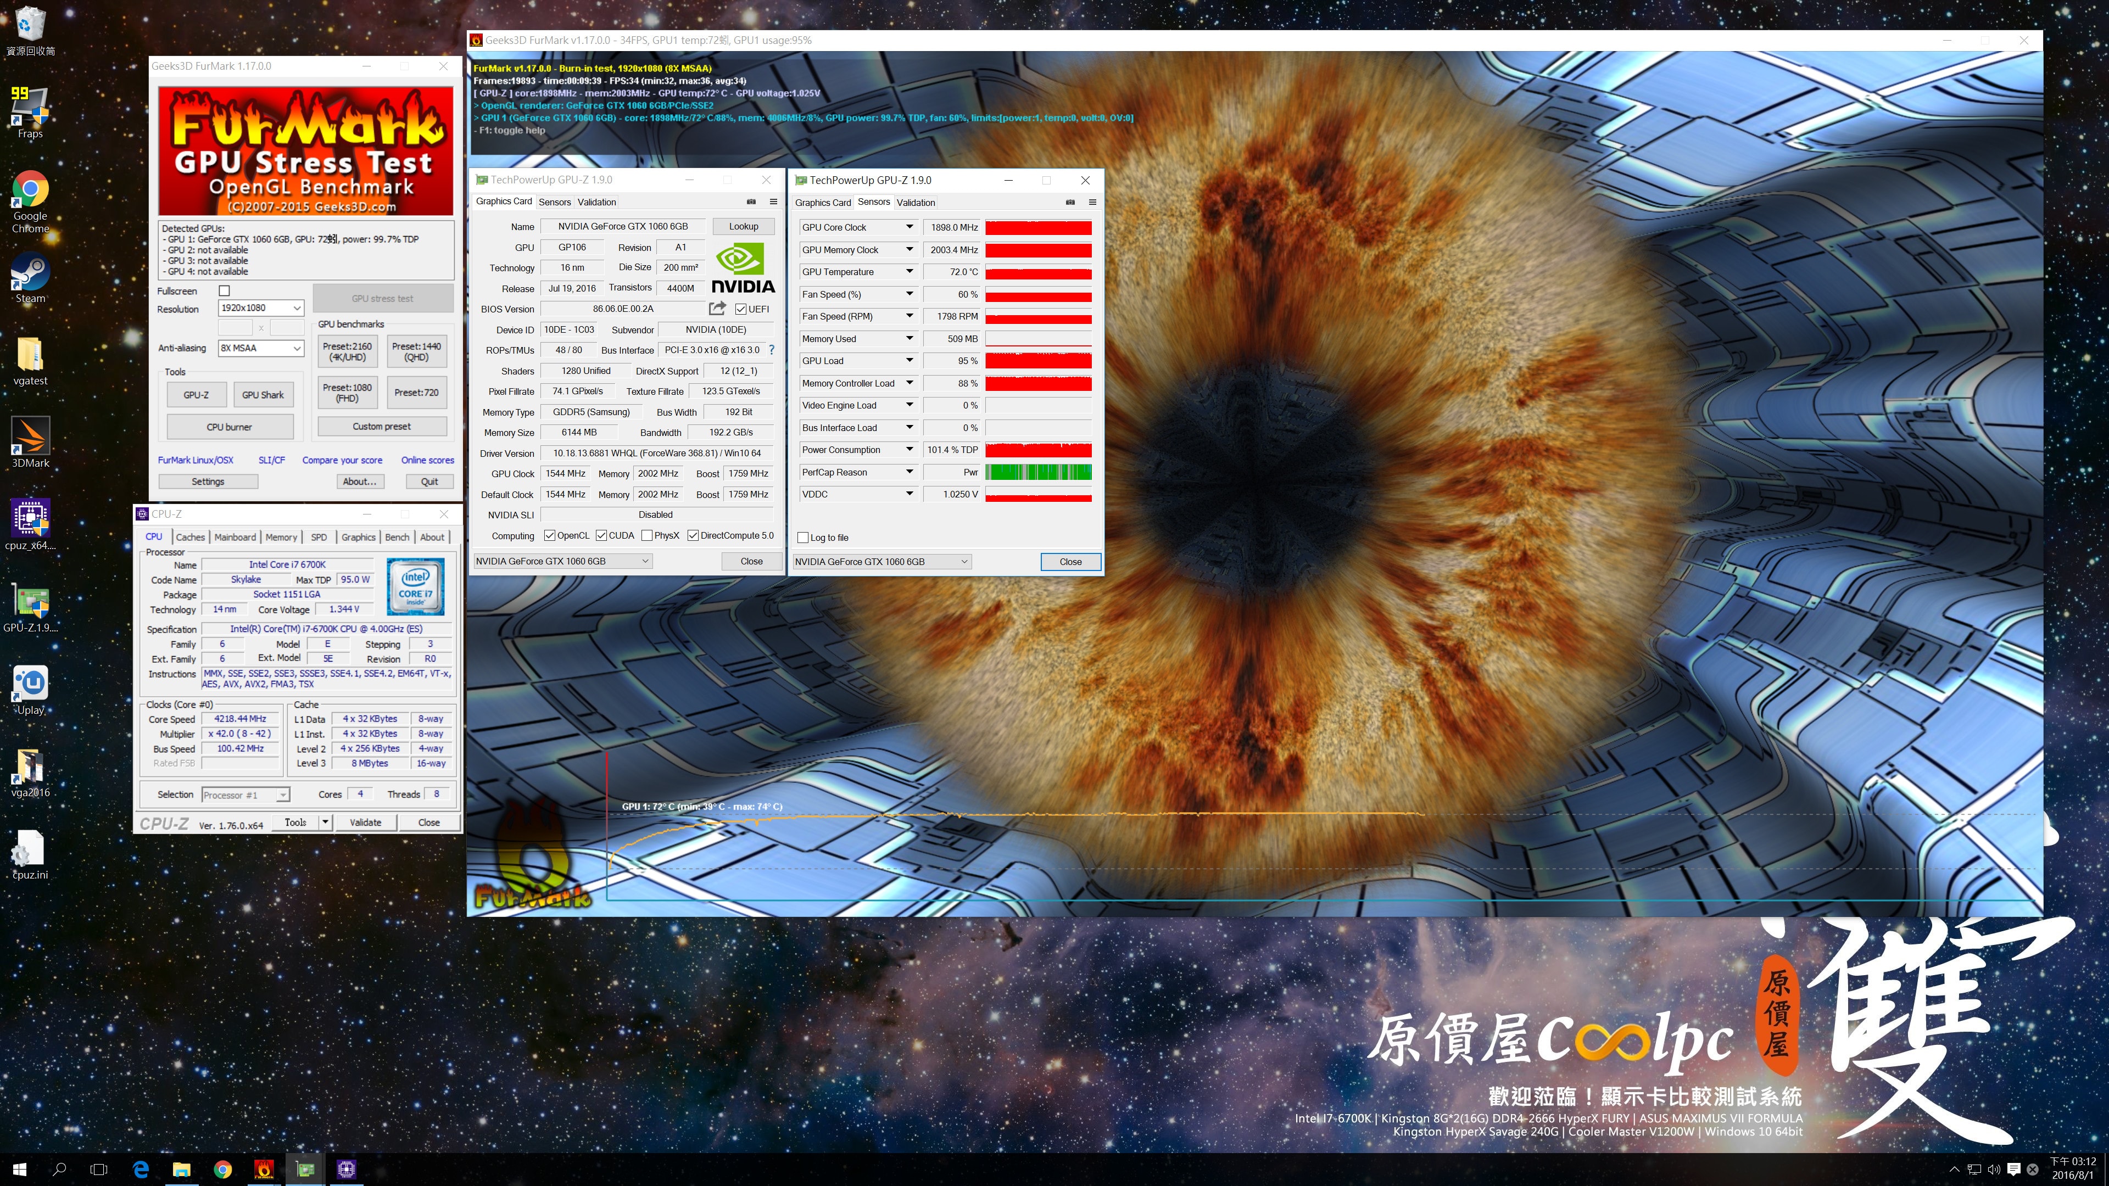
Task: Open the Bench tab in CPU-Z
Action: [x=397, y=537]
